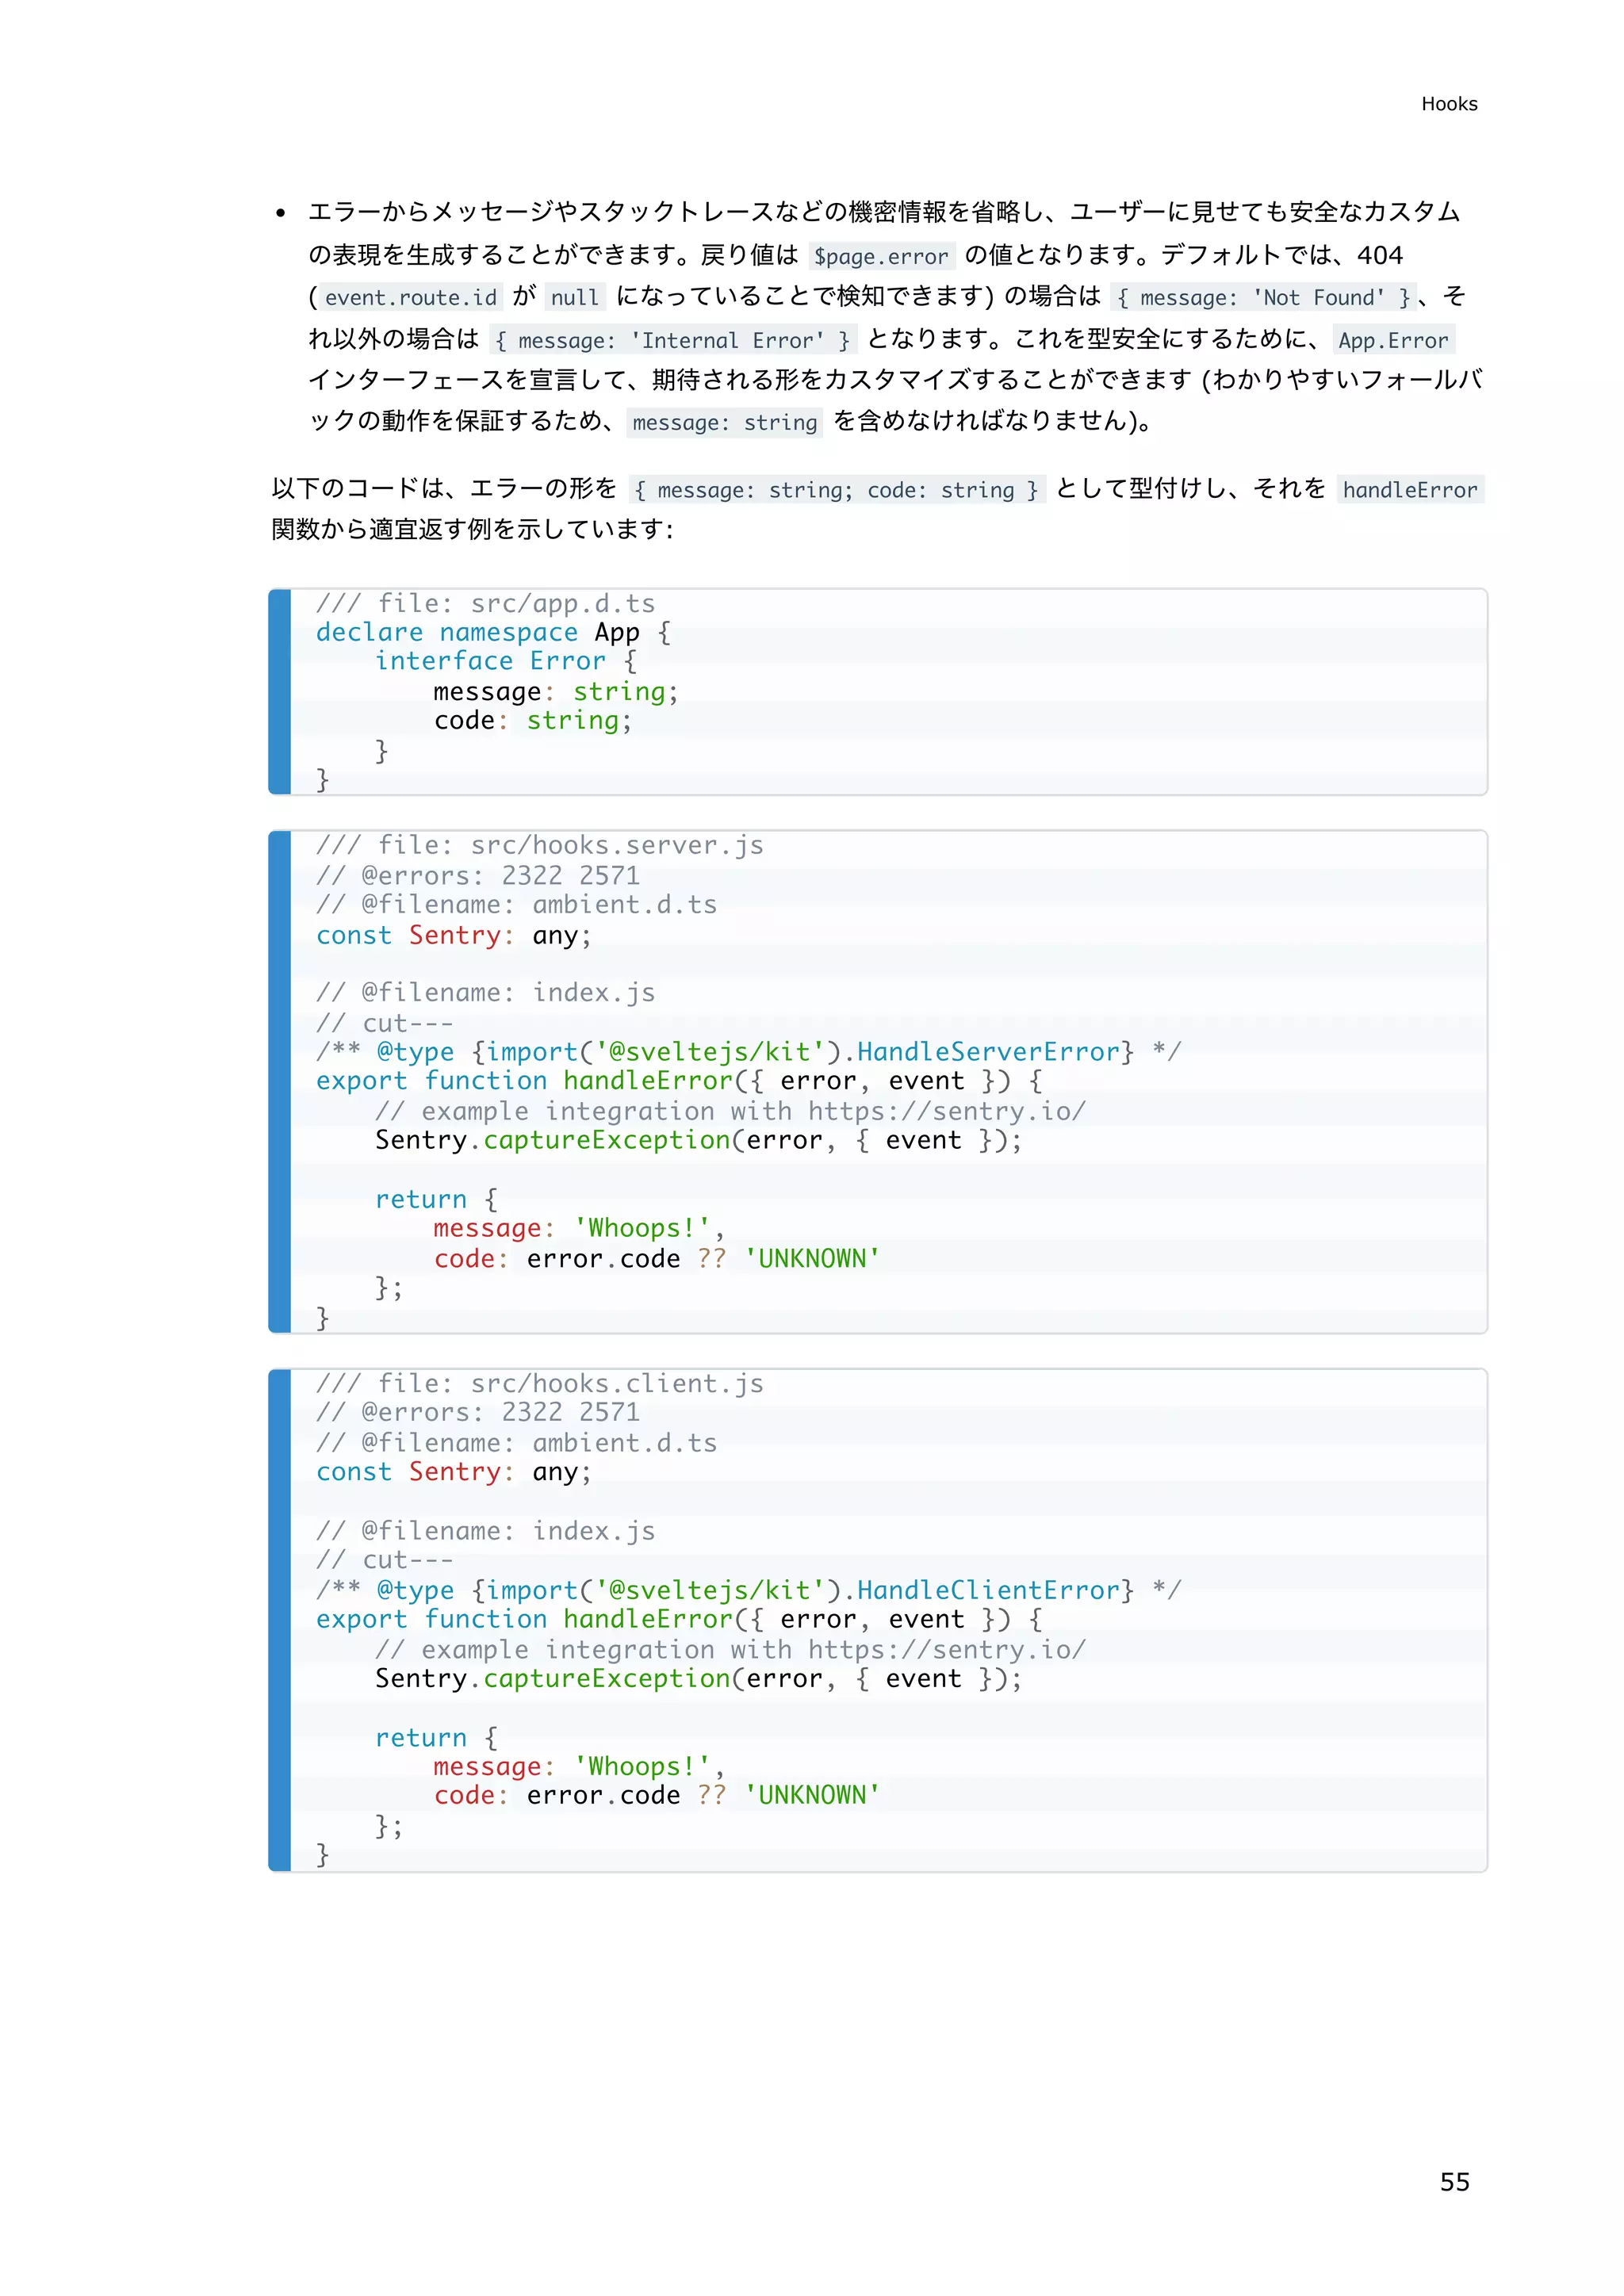Click "code: error.code ?? 'UNKNOWN'" in hooks.server.js block
The image size is (1624, 2296).
(x=657, y=1259)
